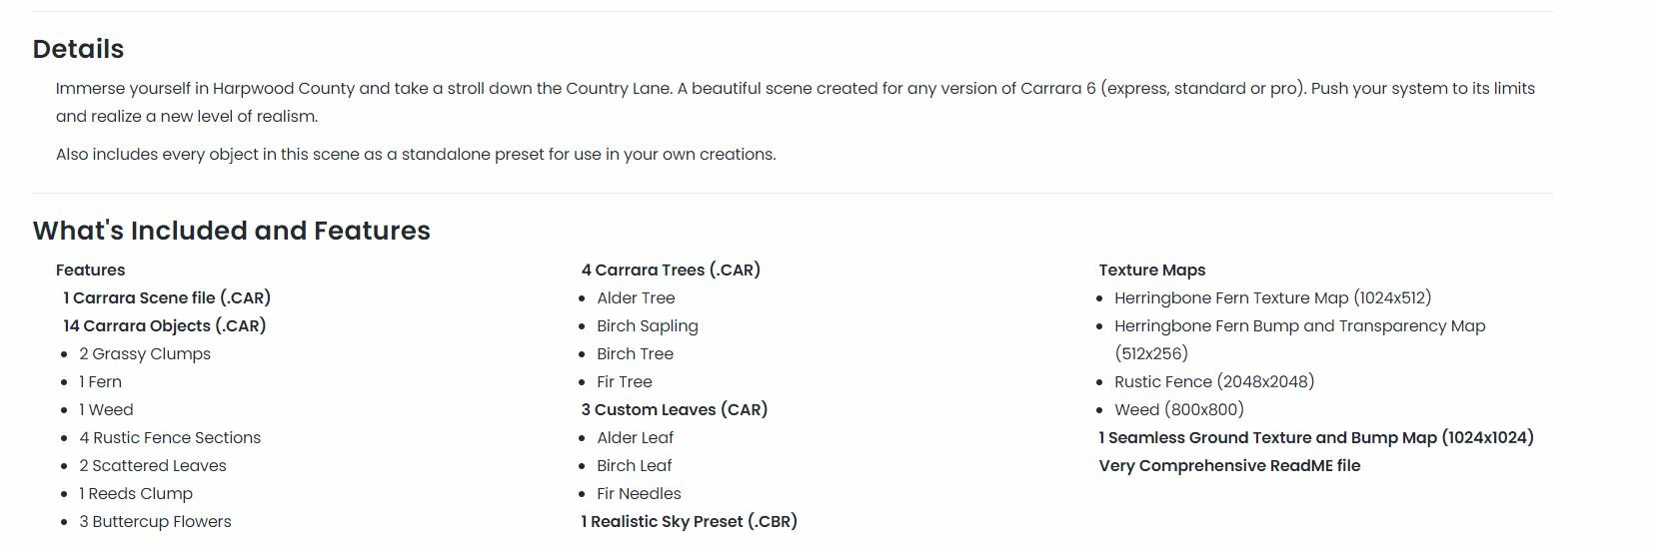Click the standalone preset sentence
The height and width of the screenshot is (550, 1654).
(x=416, y=155)
